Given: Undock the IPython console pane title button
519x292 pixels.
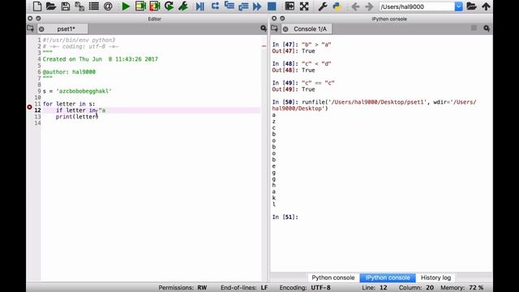Looking at the screenshot, I should 282,19.
